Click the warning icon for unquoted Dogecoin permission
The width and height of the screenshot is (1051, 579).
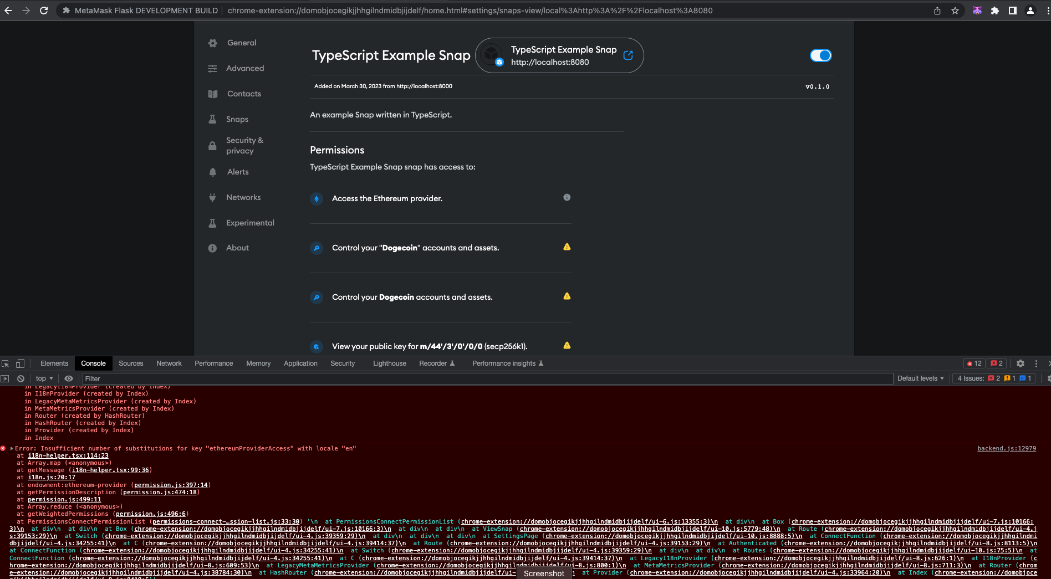[x=567, y=296]
